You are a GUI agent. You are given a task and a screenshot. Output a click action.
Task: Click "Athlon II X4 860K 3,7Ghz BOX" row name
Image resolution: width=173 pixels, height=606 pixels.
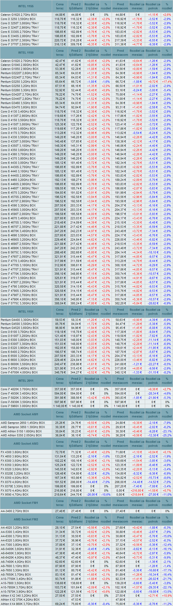coord(20,604)
